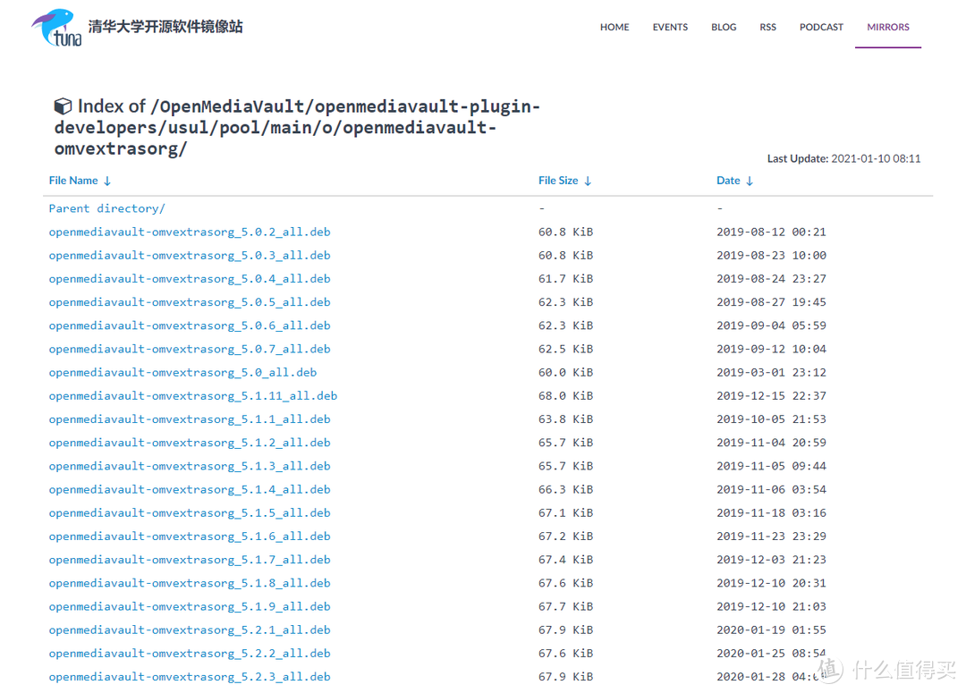Download omvextrasorg_5.2.2_all.deb
This screenshot has height=693, width=966.
(x=190, y=653)
